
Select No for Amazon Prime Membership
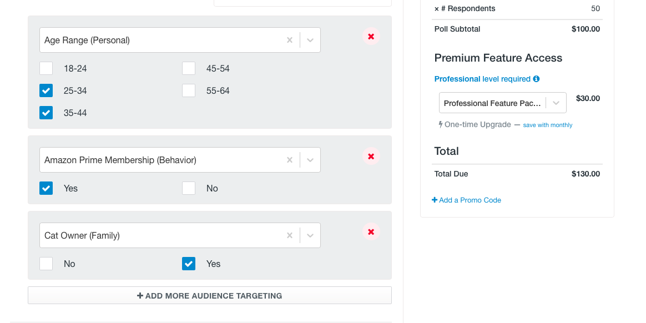189,188
